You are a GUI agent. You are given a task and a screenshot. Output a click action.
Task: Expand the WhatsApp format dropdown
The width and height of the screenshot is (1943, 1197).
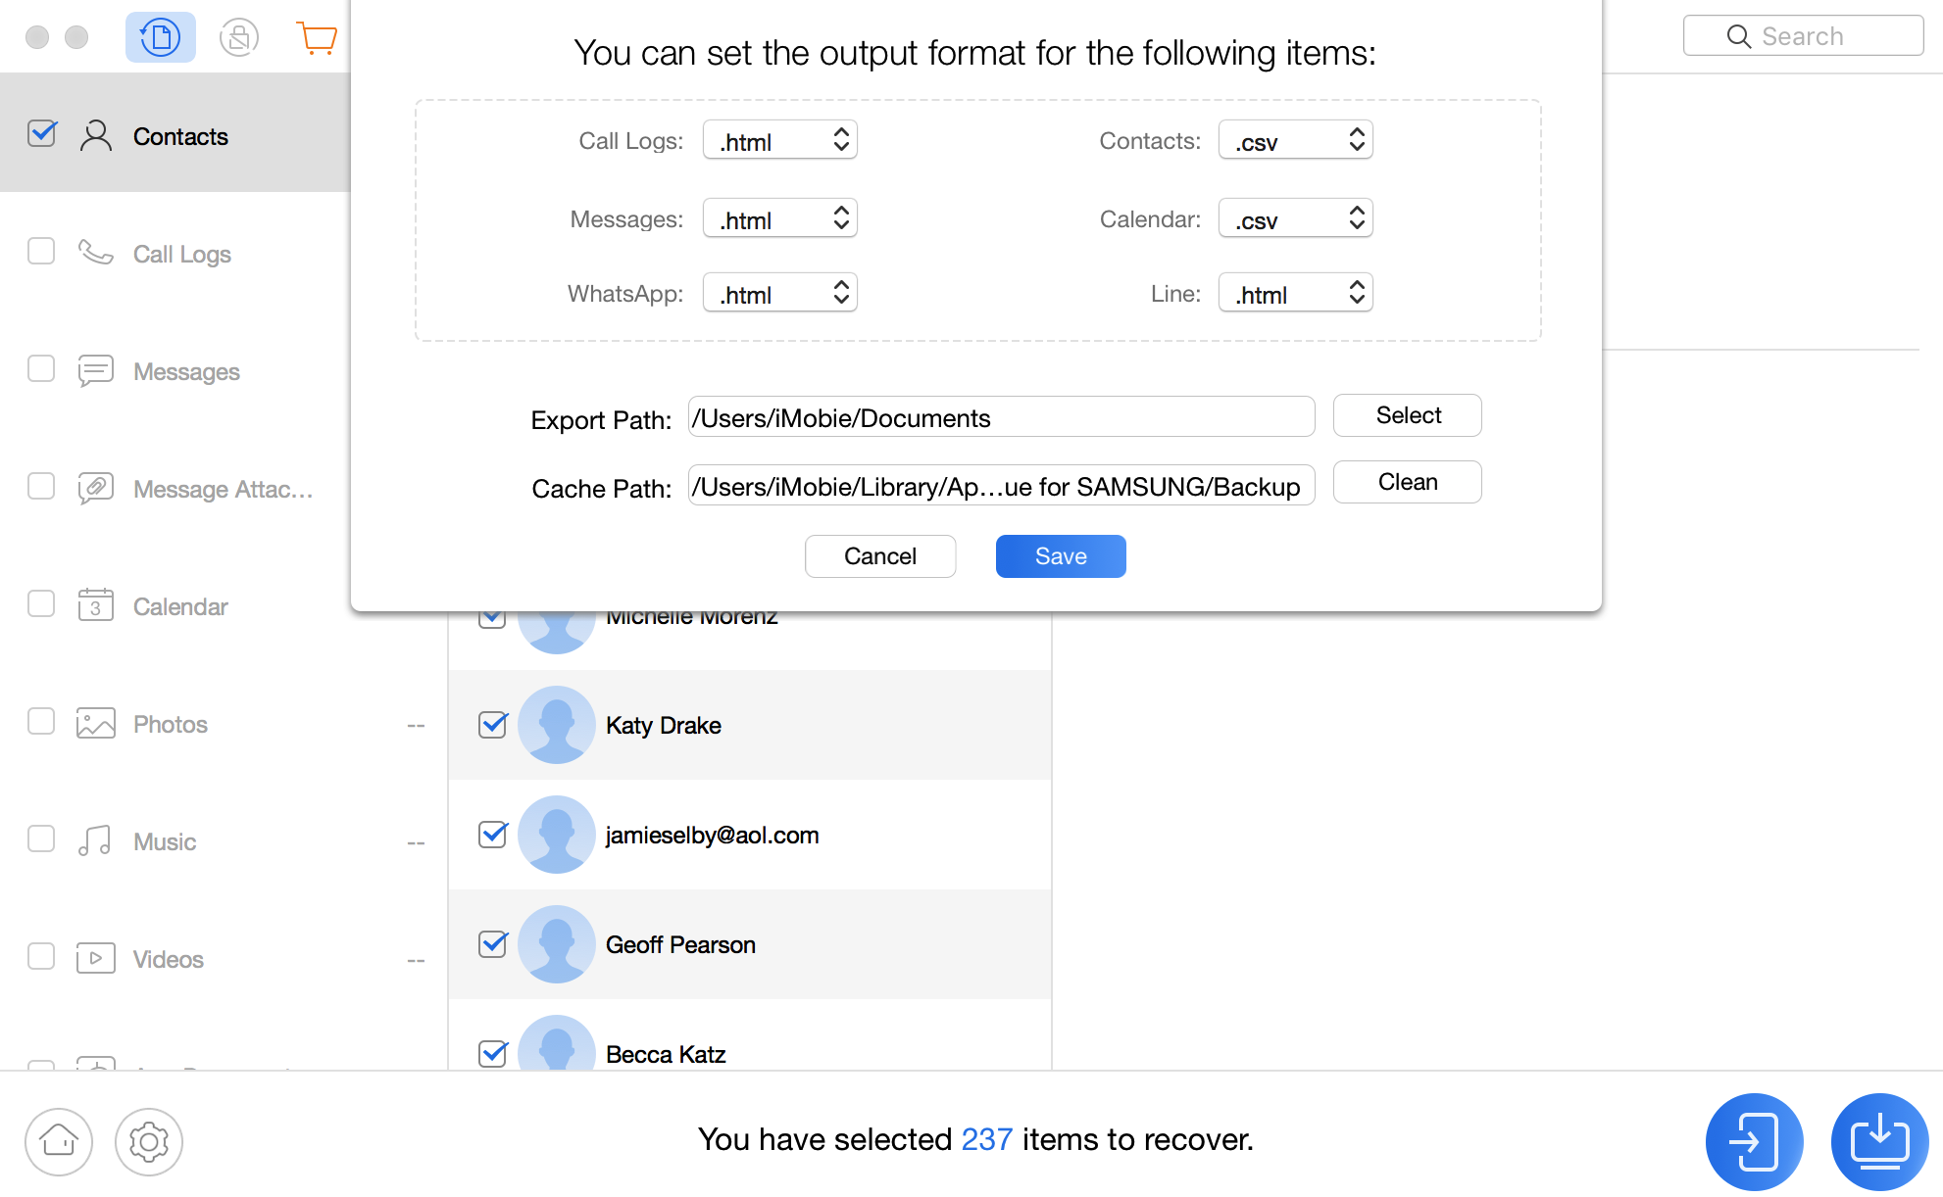coord(780,294)
